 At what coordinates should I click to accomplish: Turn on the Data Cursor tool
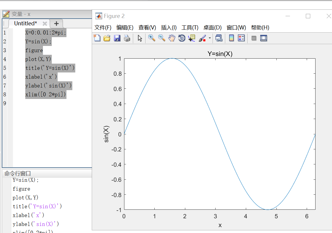pyautogui.click(x=191, y=38)
